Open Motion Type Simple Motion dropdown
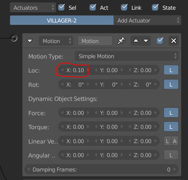 pyautogui.click(x=127, y=56)
